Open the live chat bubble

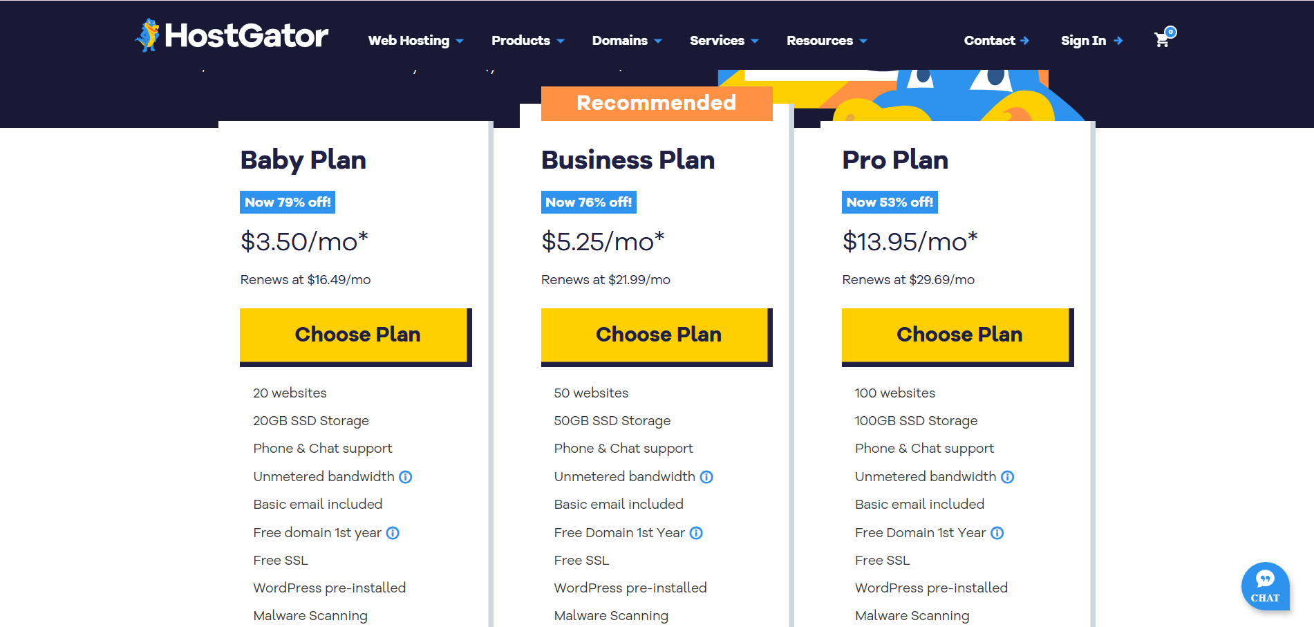tap(1265, 586)
